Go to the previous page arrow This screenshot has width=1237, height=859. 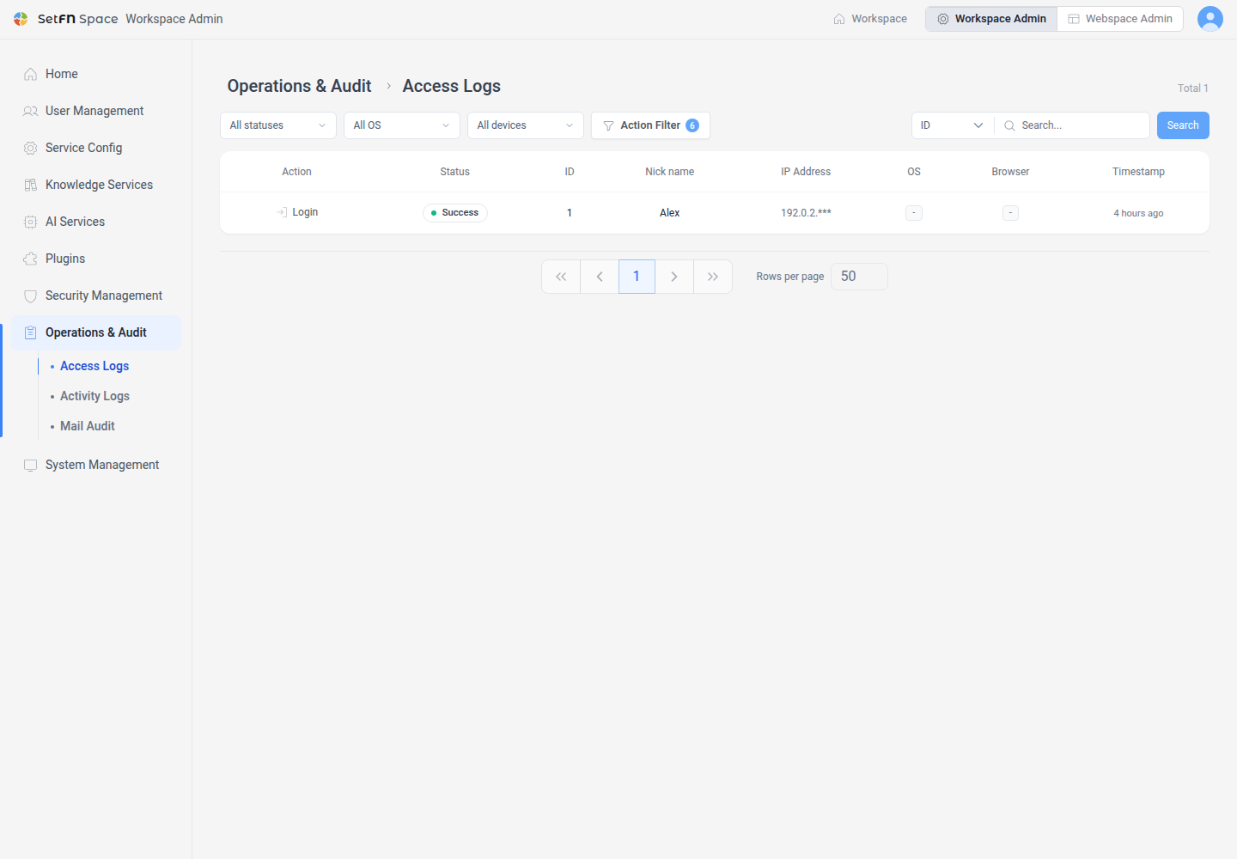600,277
